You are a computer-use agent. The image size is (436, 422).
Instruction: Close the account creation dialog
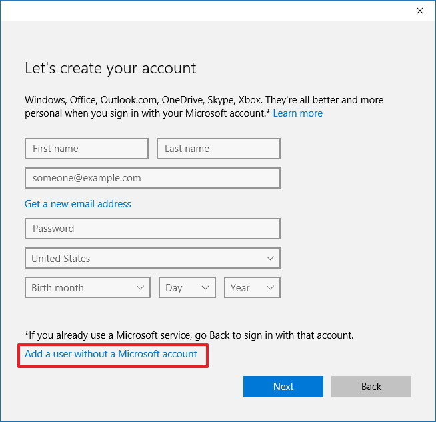coord(419,11)
